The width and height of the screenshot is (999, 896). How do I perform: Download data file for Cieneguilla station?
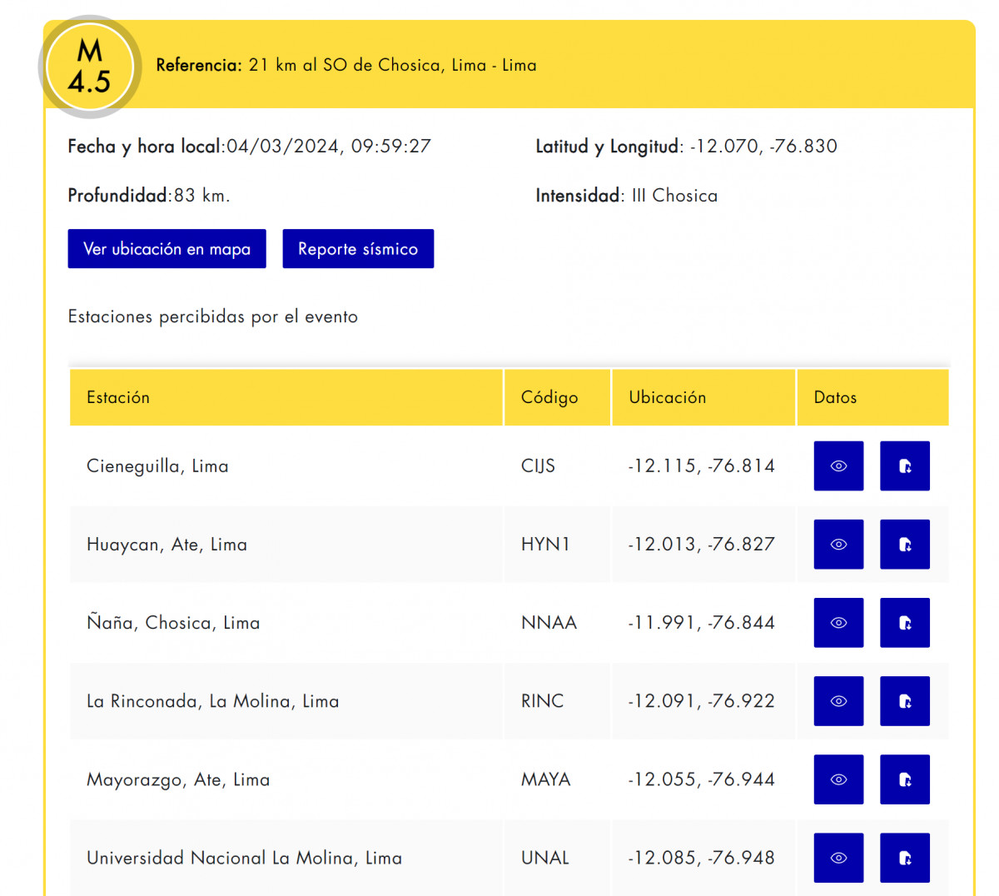pos(905,465)
